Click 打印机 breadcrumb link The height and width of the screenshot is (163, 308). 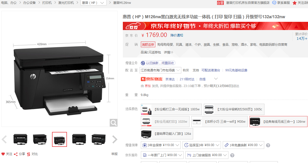(x=47, y=3)
